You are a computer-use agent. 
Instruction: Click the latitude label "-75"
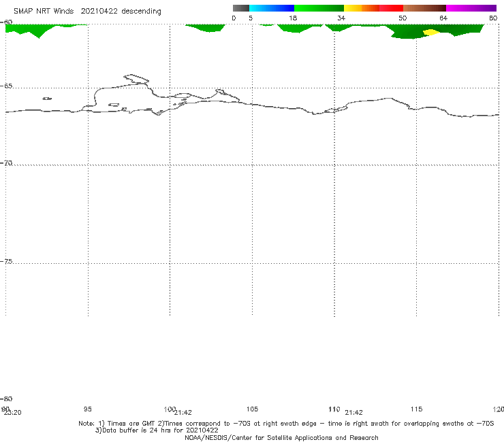click(x=6, y=261)
